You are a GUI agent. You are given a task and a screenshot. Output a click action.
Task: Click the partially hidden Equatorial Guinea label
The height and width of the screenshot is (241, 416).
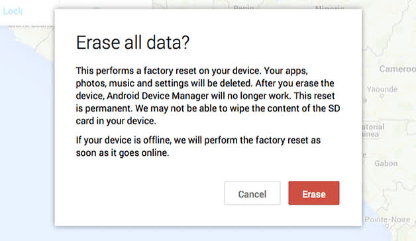(374, 131)
